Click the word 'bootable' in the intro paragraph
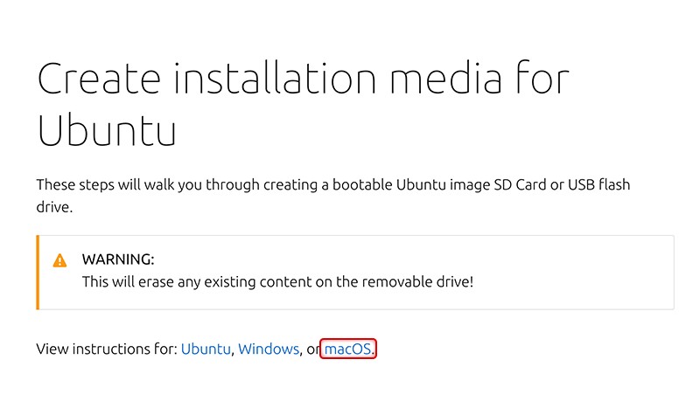This screenshot has width=700, height=415. [362, 184]
